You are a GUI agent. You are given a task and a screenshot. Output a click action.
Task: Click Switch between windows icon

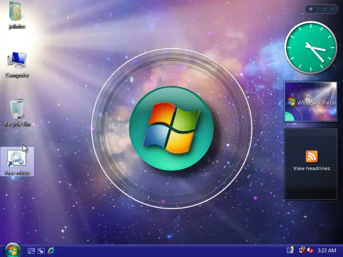[x=41, y=251]
